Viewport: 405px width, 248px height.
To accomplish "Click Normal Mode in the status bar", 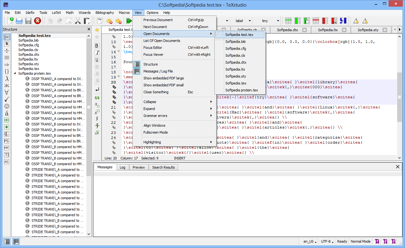I will [x=361, y=241].
